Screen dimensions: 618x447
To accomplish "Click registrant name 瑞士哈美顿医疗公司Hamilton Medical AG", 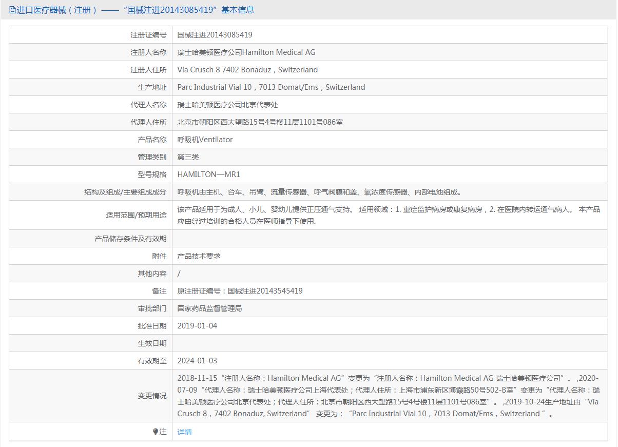I will (246, 52).
